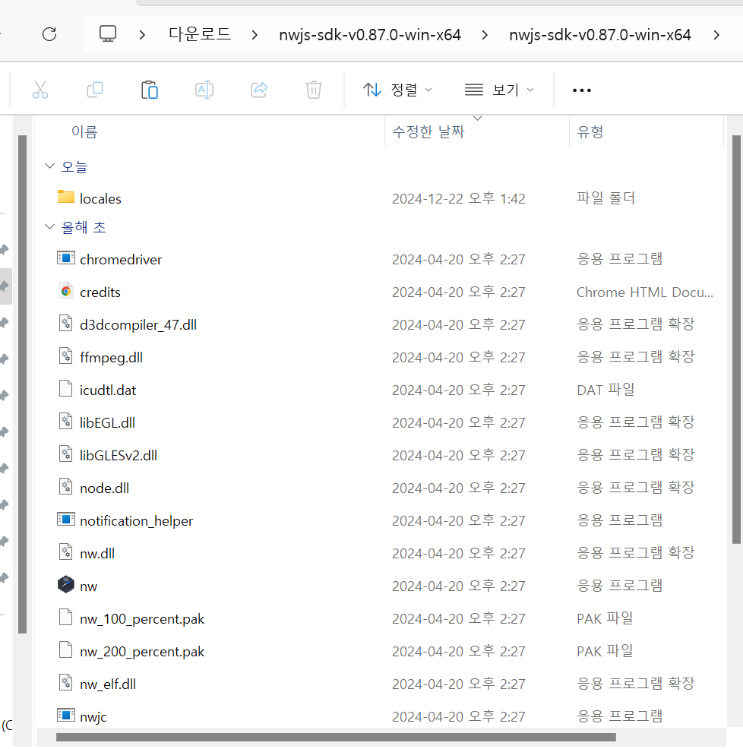Click the type Chrome HTML Docu...
Screen dimensions: 743x749
(x=644, y=292)
